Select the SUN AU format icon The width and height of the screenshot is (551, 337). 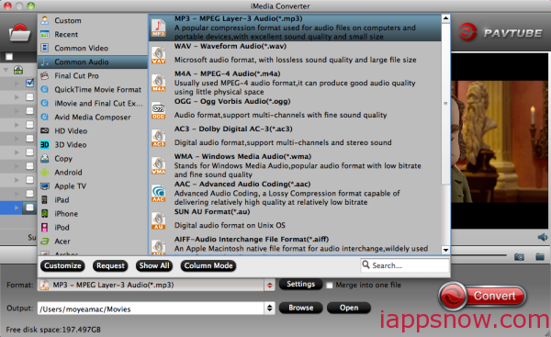click(159, 220)
